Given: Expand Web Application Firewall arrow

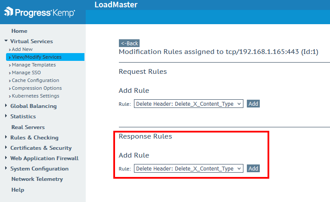Looking at the screenshot, I should pos(6,158).
